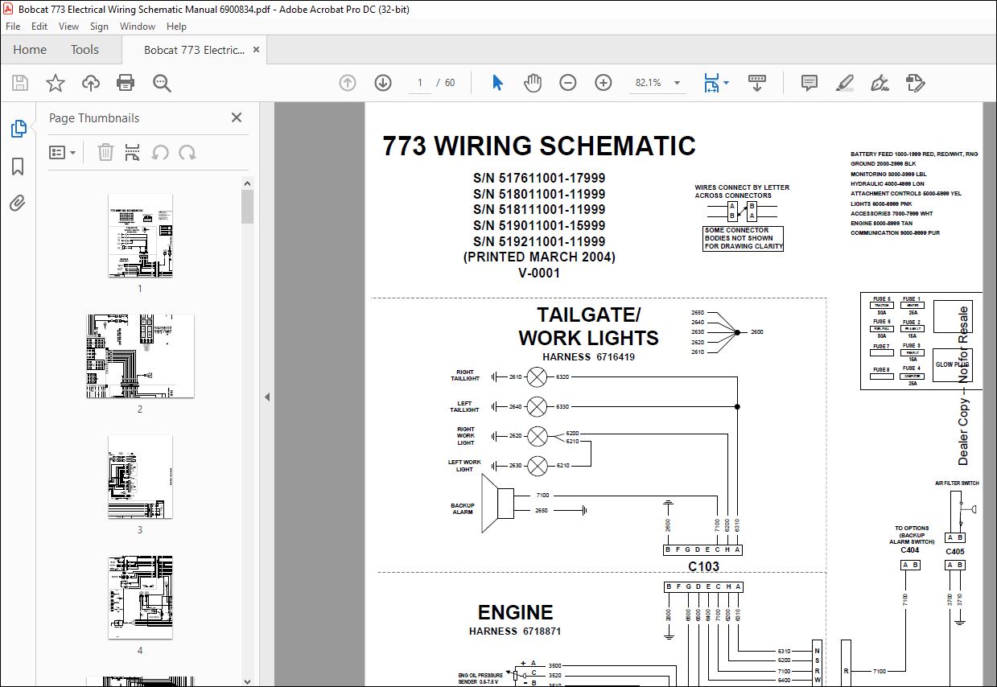The width and height of the screenshot is (997, 687).
Task: Click the 'Page Thumbnails' panel title
Action: pyautogui.click(x=94, y=117)
